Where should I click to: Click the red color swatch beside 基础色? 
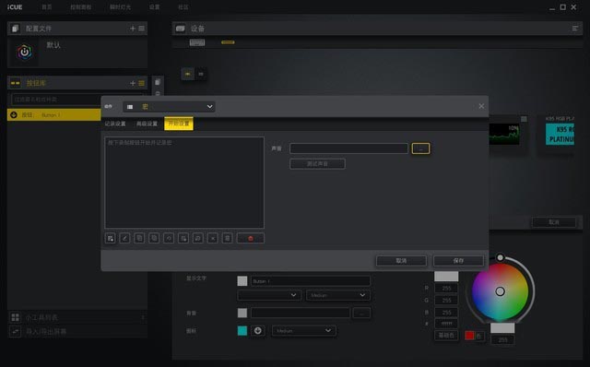[x=469, y=336]
